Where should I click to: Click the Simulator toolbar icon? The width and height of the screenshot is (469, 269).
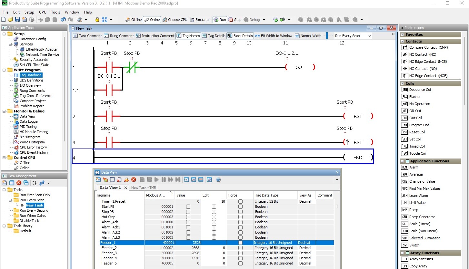click(x=192, y=20)
